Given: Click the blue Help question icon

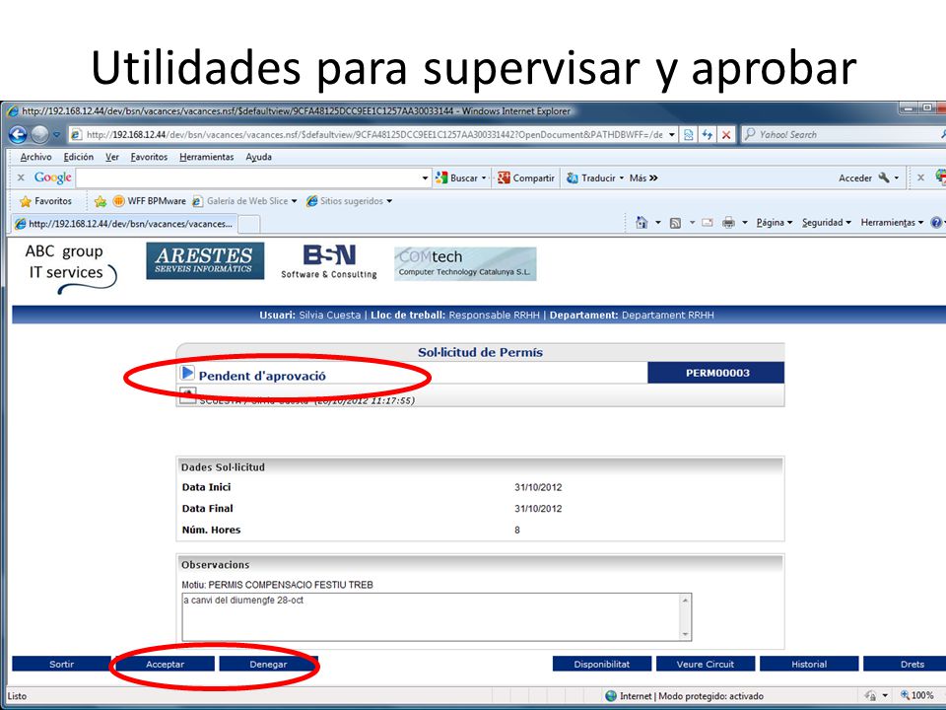Looking at the screenshot, I should tap(937, 223).
